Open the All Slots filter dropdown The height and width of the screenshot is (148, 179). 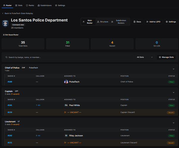click(145, 57)
